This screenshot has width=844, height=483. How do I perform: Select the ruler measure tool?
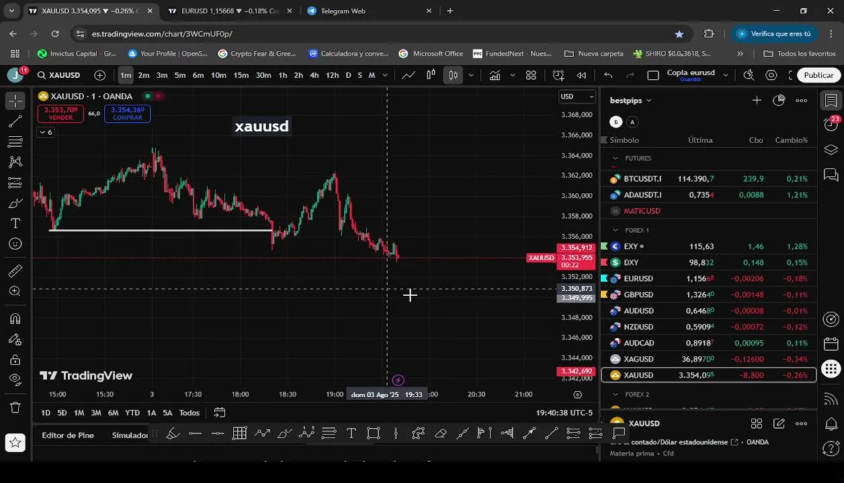click(15, 271)
